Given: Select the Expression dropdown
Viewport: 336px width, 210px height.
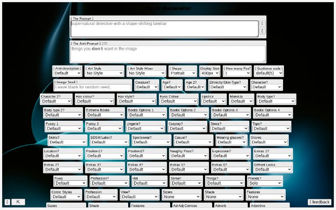Looking at the screenshot, I should [x=231, y=156].
